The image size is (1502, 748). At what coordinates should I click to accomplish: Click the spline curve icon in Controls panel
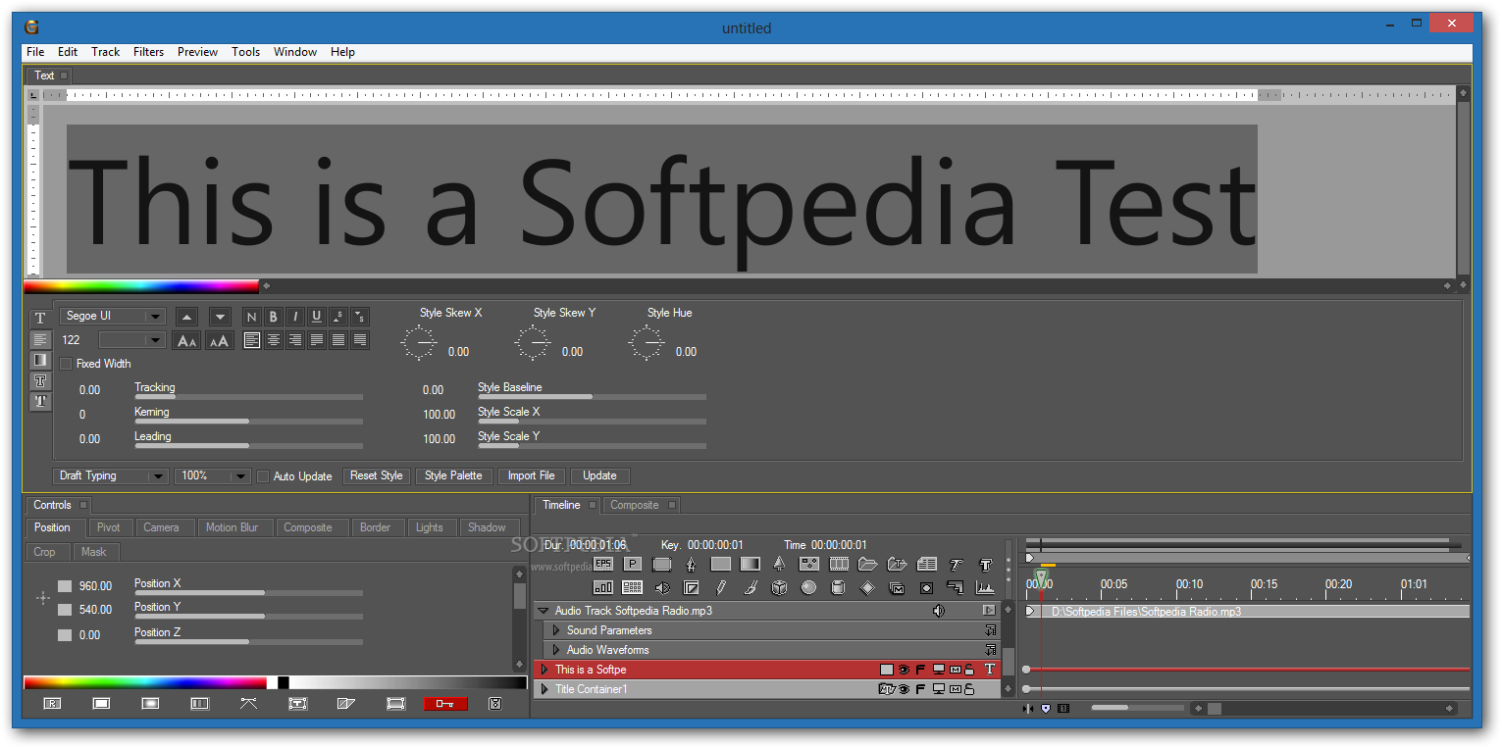point(248,703)
